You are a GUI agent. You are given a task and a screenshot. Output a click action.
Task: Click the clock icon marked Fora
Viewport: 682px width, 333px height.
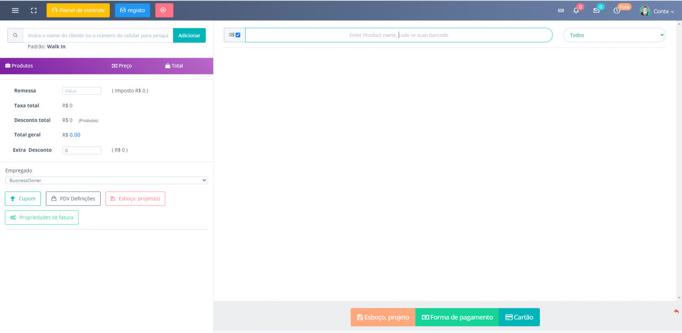617,11
